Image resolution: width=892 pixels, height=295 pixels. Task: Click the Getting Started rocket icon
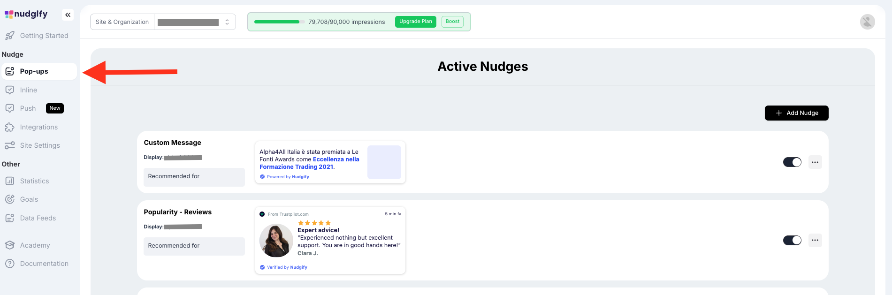[10, 36]
